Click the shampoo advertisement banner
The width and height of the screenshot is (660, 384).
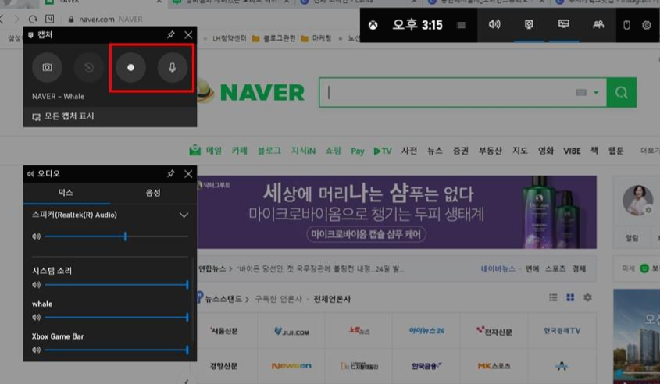point(397,212)
